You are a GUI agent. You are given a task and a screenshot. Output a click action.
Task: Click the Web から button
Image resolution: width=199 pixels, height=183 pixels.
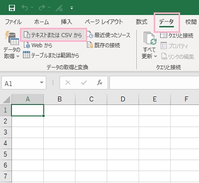[38, 45]
